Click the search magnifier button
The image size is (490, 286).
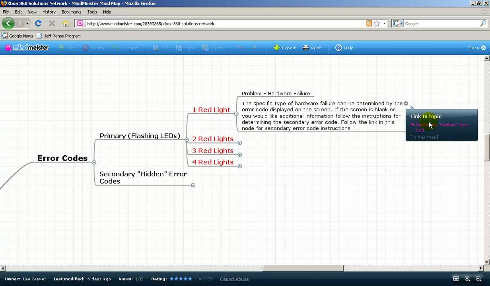pos(483,23)
